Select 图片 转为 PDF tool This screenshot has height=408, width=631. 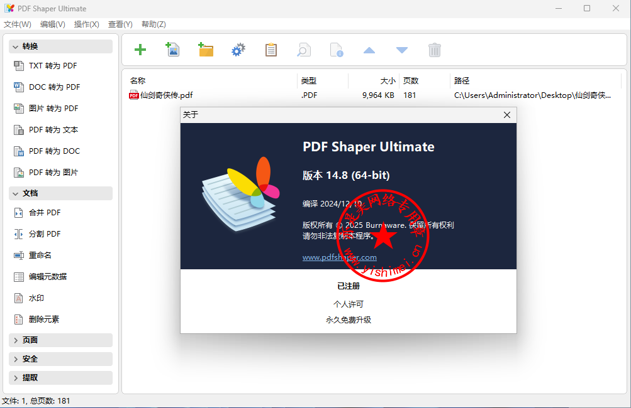pyautogui.click(x=53, y=109)
